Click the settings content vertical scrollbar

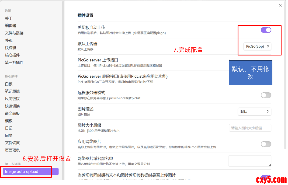tap(285, 81)
